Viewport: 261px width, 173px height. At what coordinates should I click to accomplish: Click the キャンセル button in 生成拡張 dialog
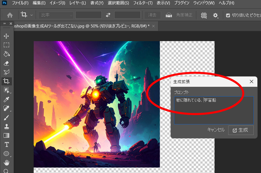click(x=216, y=130)
